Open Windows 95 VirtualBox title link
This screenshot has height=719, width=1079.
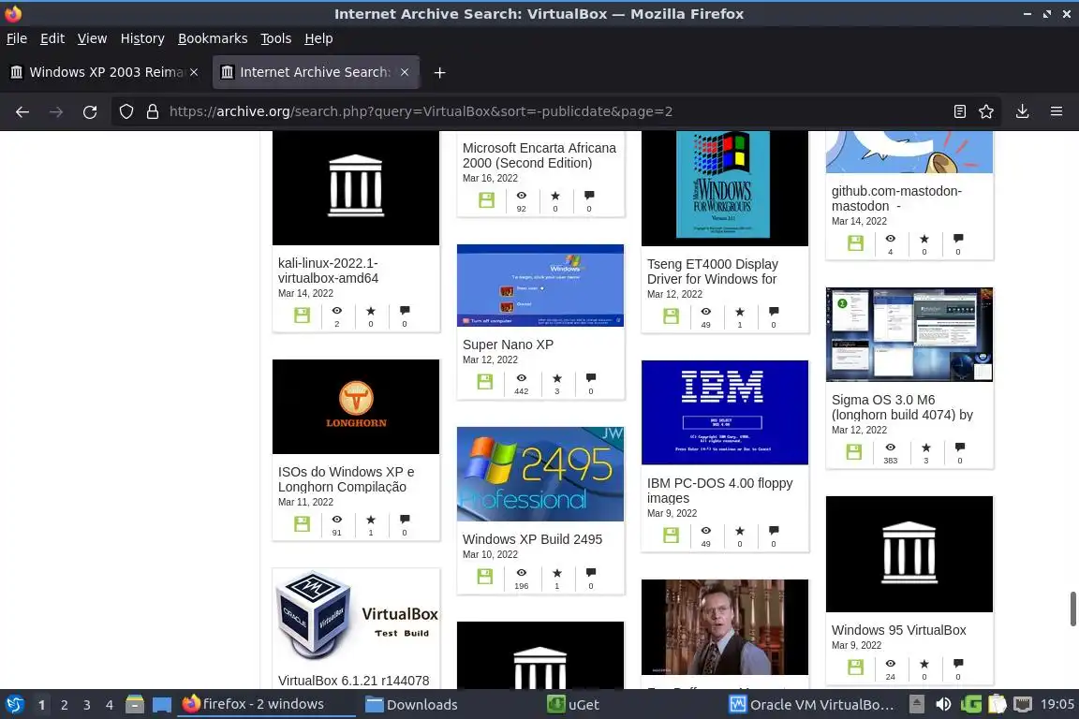click(899, 630)
